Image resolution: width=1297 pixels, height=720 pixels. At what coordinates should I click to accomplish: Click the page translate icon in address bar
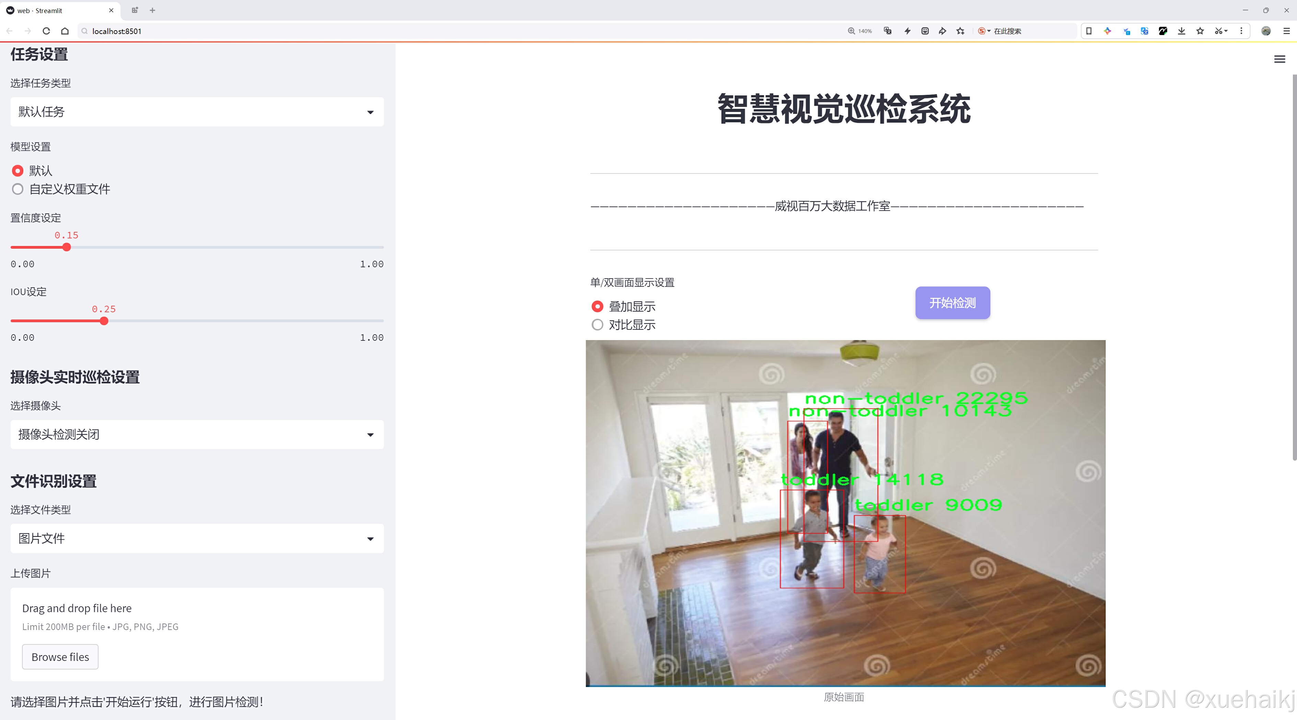point(888,31)
